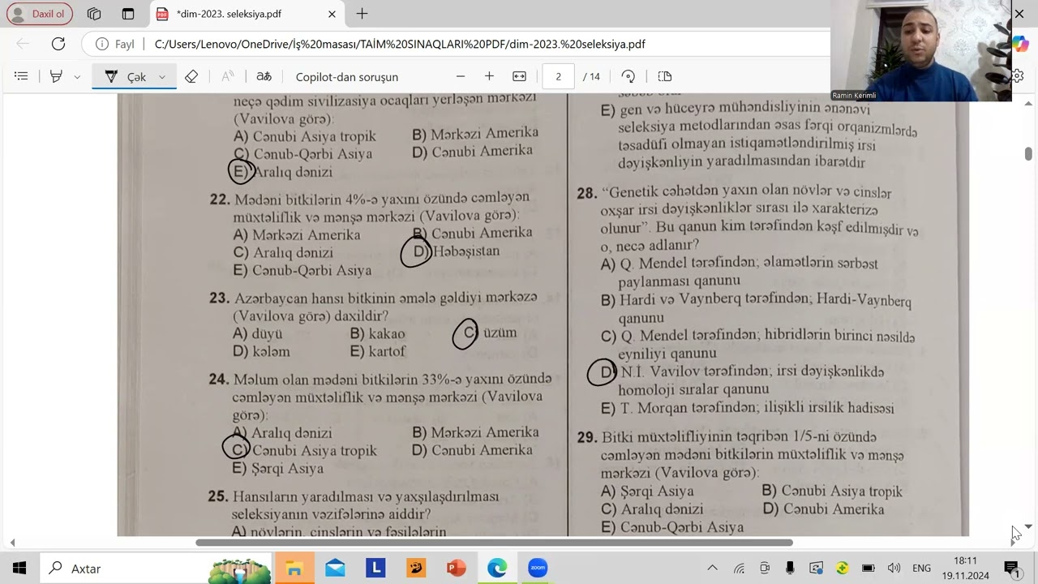Open the PDF table of contents icon

coord(21,76)
